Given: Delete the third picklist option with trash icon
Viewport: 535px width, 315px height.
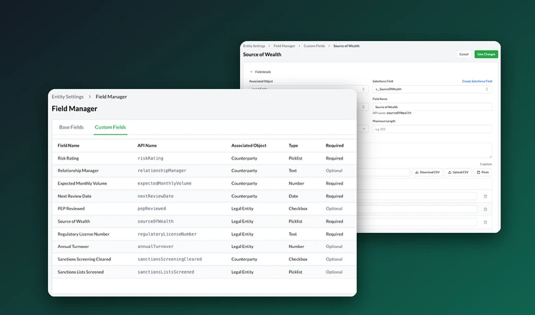Looking at the screenshot, I should [x=485, y=222].
